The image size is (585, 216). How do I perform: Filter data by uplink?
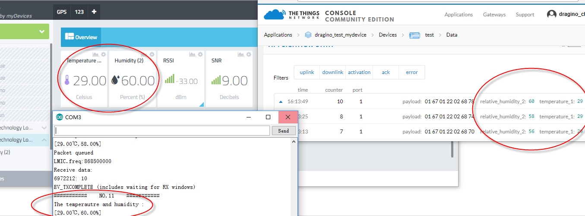coord(307,72)
